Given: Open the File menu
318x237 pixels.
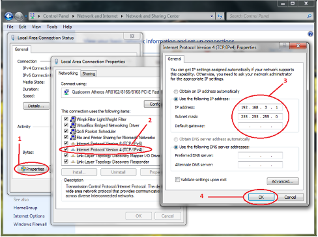Looking at the screenshot, I should (x=10, y=27).
